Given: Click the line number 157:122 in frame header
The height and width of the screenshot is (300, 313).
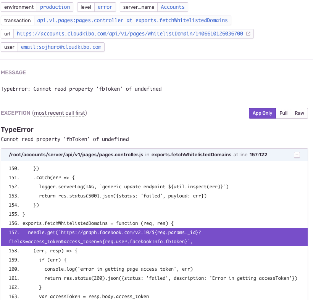Looking at the screenshot, I should tap(258, 155).
